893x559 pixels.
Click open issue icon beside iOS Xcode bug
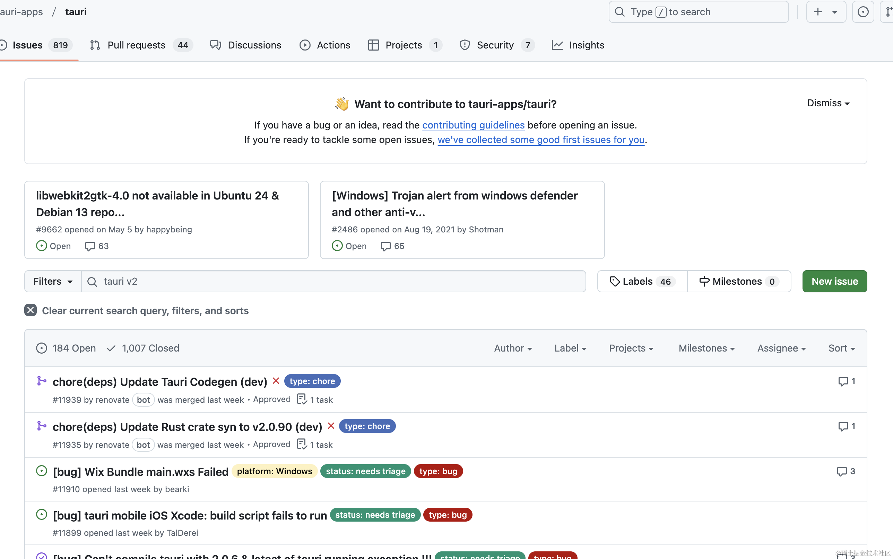click(42, 515)
